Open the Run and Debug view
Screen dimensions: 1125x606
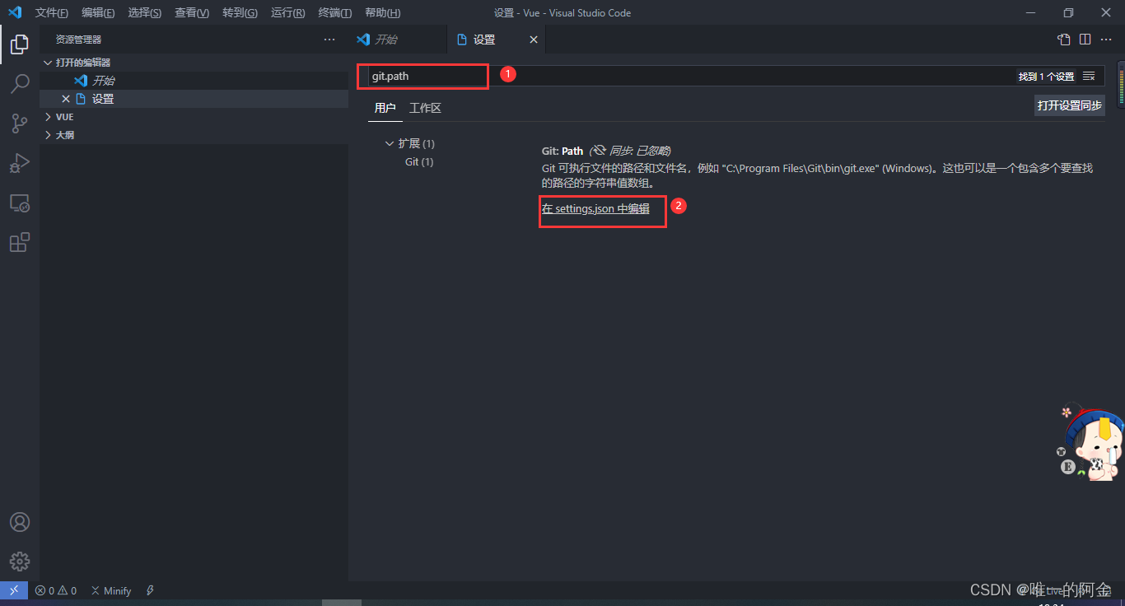[x=20, y=163]
